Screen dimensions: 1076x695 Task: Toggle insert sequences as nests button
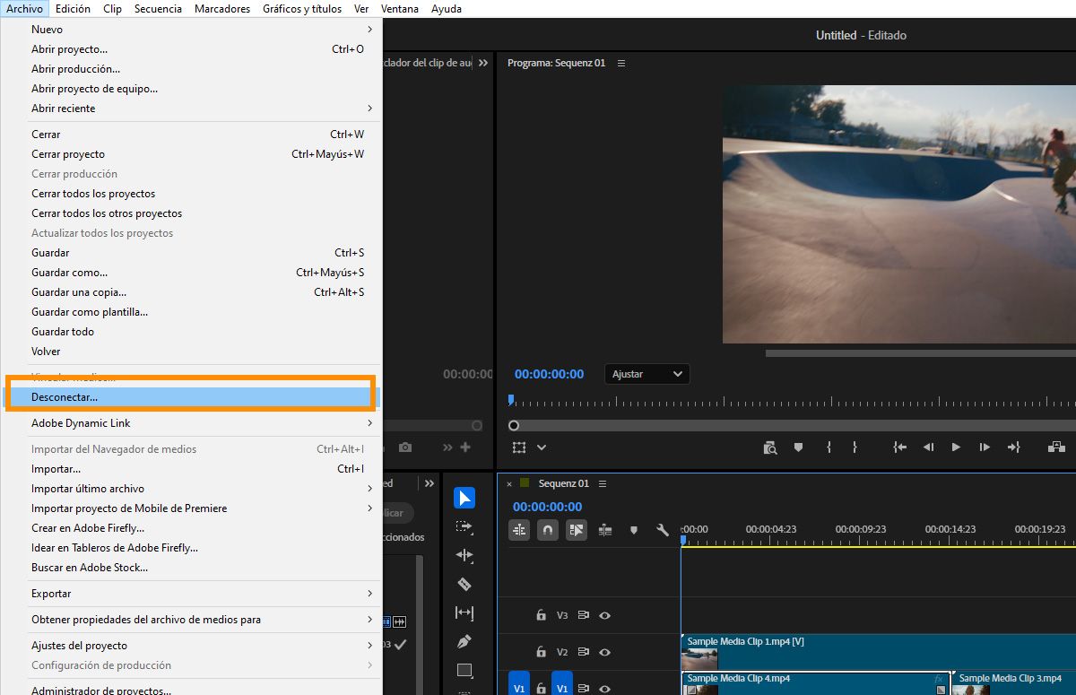coord(520,530)
